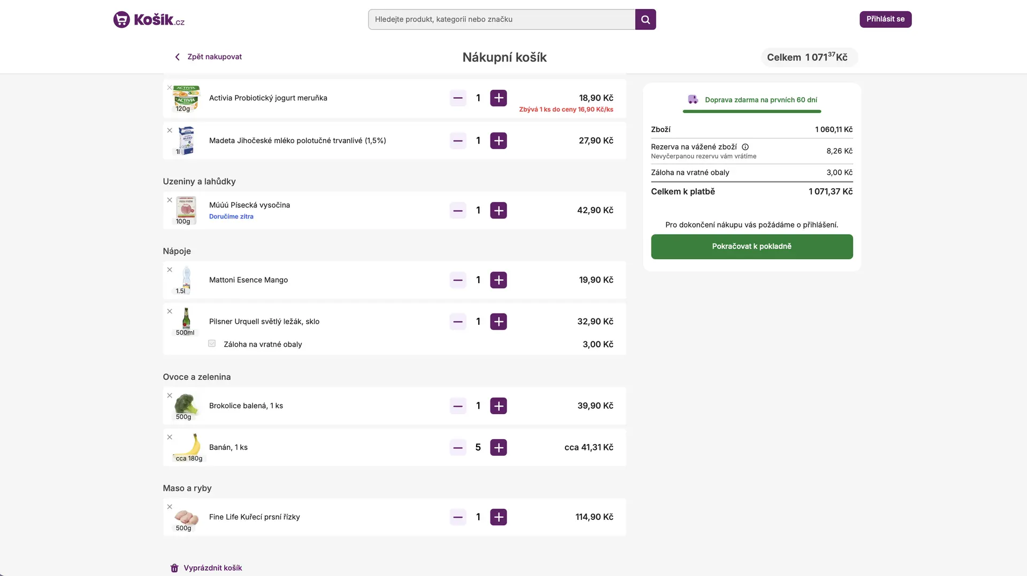Open Brokolice balená product thumbnail
1027x576 pixels.
pyautogui.click(x=186, y=406)
